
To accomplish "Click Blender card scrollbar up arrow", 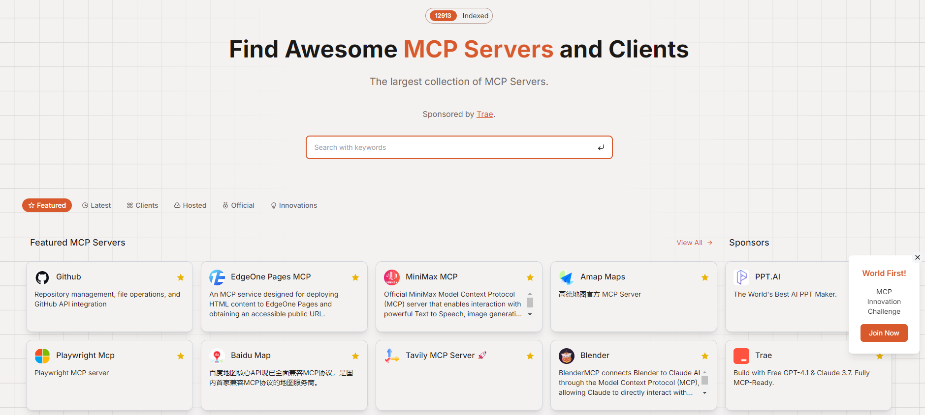I will 704,372.
